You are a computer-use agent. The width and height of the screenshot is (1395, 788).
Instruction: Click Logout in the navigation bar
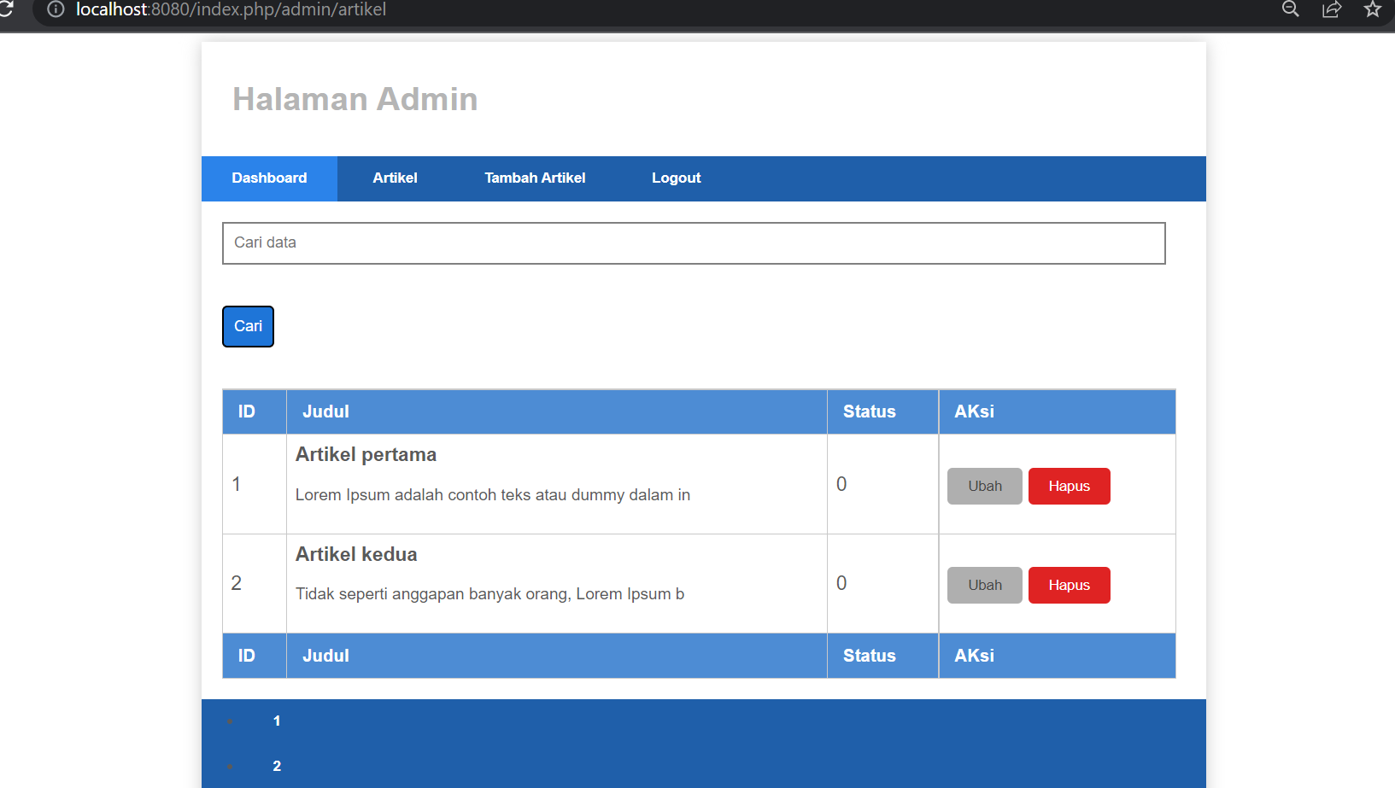[x=676, y=178]
